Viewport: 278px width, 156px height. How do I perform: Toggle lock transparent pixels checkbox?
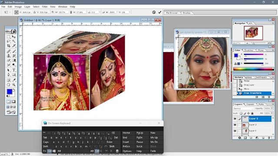point(241,113)
